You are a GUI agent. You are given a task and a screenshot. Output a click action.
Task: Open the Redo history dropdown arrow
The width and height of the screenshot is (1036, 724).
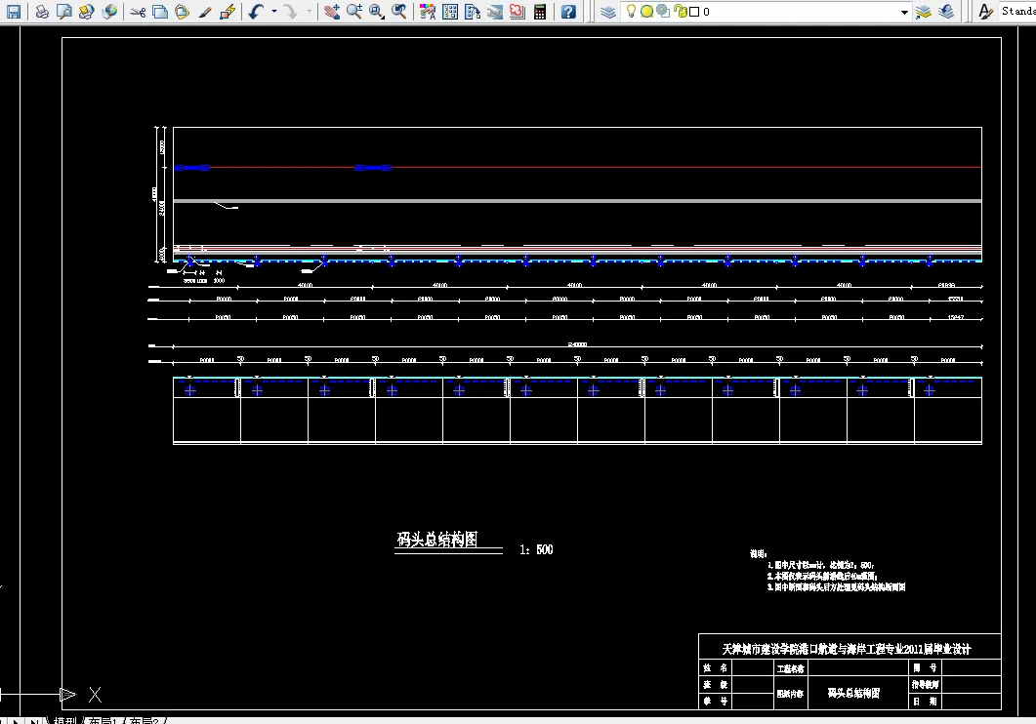309,11
